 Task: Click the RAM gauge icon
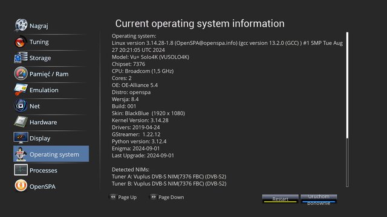pyautogui.click(x=21, y=74)
